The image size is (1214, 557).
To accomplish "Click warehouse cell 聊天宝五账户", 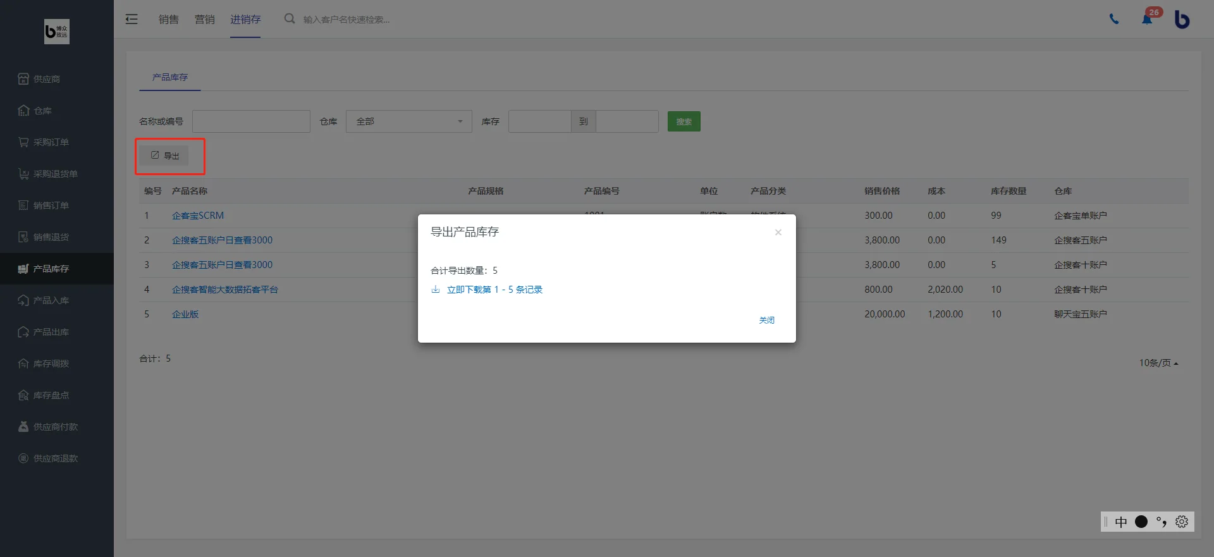I will [x=1081, y=314].
